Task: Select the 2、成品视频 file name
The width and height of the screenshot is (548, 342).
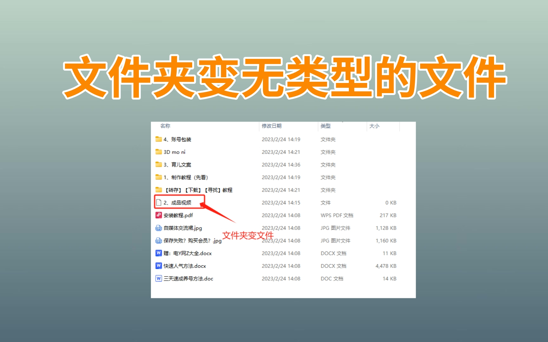Action: (177, 203)
